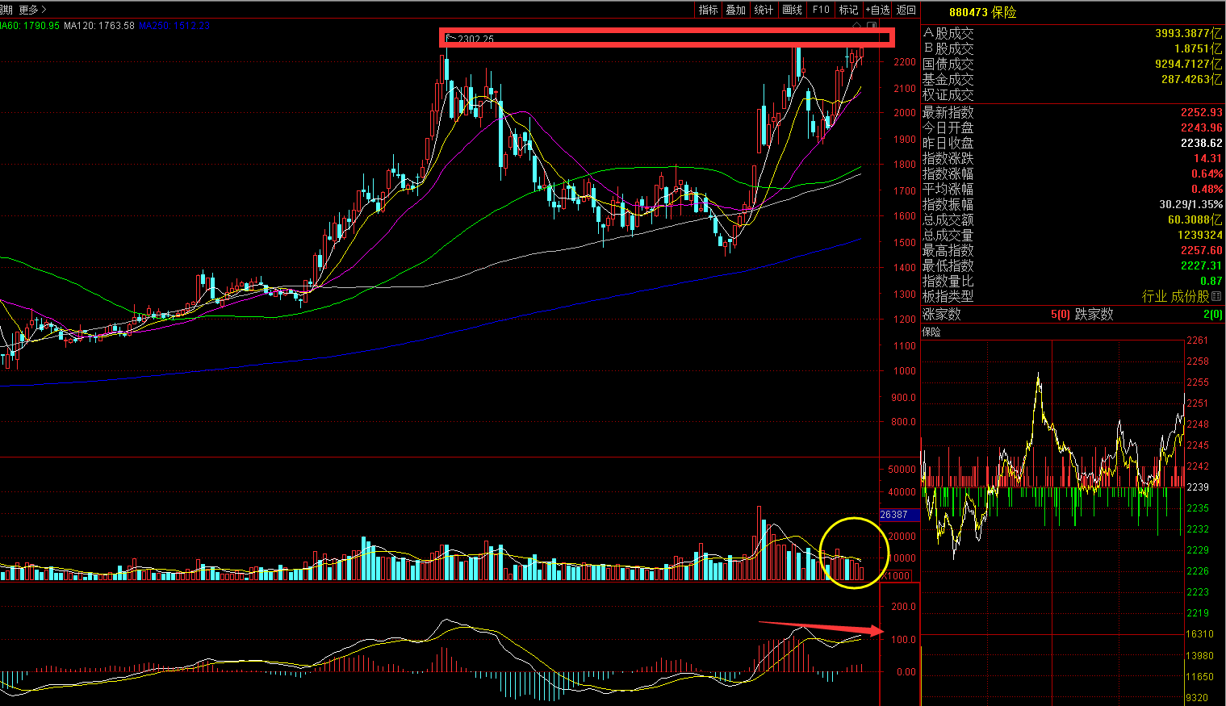1226x706 pixels.
Task: Select the 画线 drawing tool
Action: [x=793, y=10]
